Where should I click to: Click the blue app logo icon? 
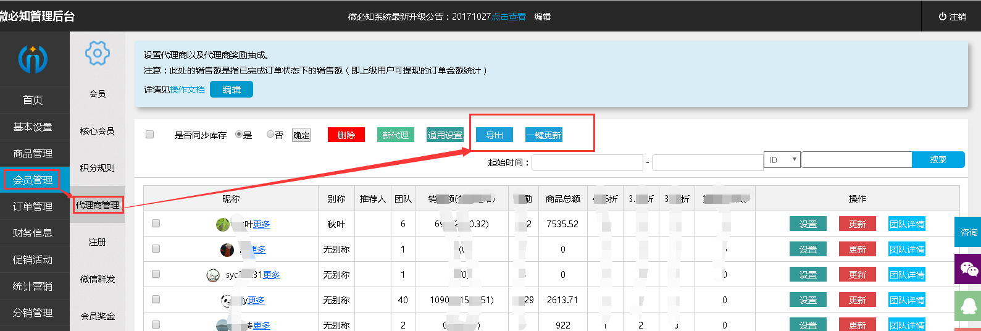point(33,59)
